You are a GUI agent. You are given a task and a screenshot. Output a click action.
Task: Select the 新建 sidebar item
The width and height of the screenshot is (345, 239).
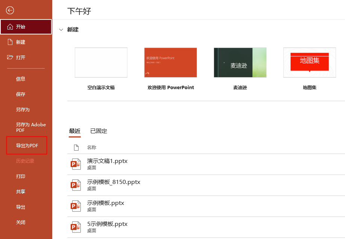pos(26,42)
